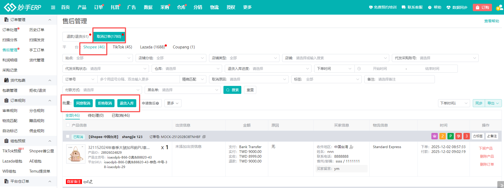
Task: Switch to 取消订单(1780) tab
Action: [x=109, y=36]
